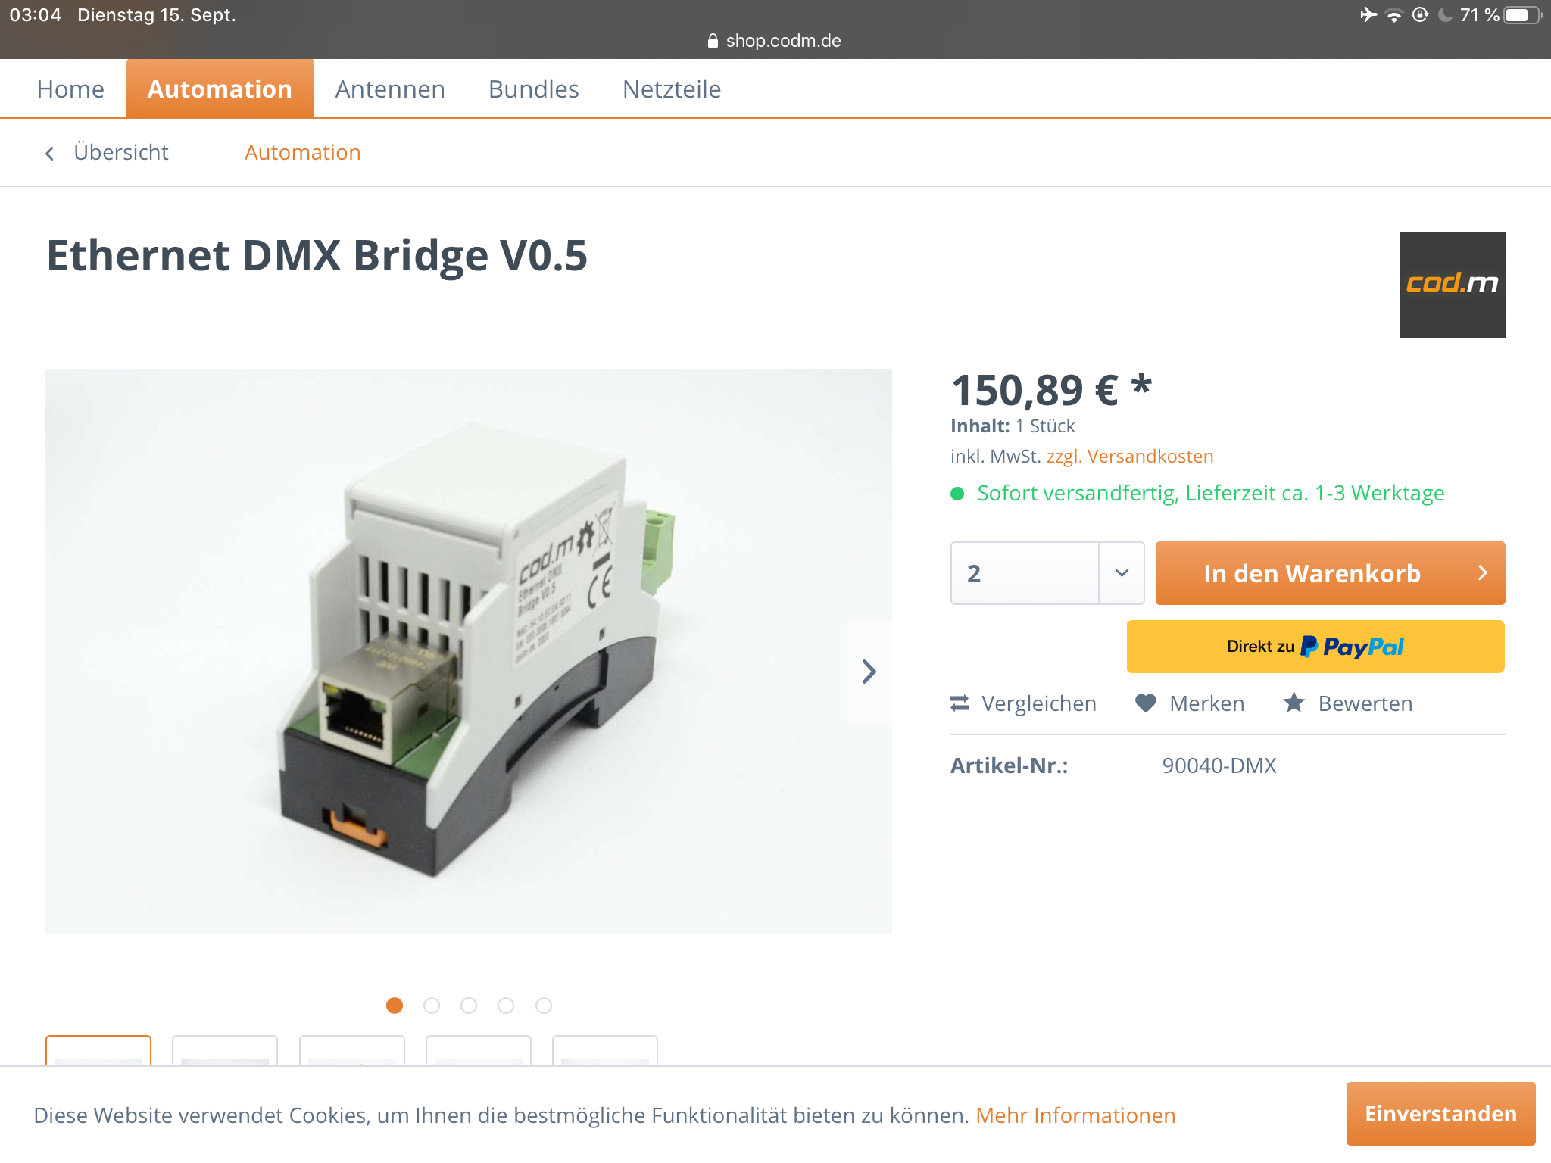Select the third image carousel dot
1551x1163 pixels.
[469, 1006]
